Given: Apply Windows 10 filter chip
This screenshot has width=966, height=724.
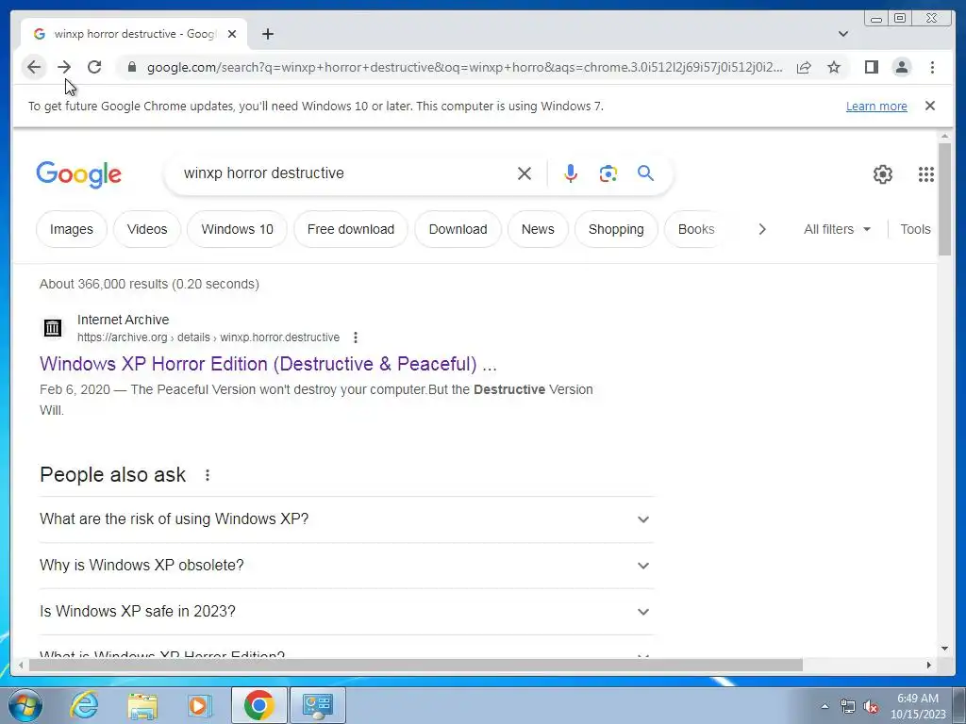Looking at the screenshot, I should [x=237, y=229].
